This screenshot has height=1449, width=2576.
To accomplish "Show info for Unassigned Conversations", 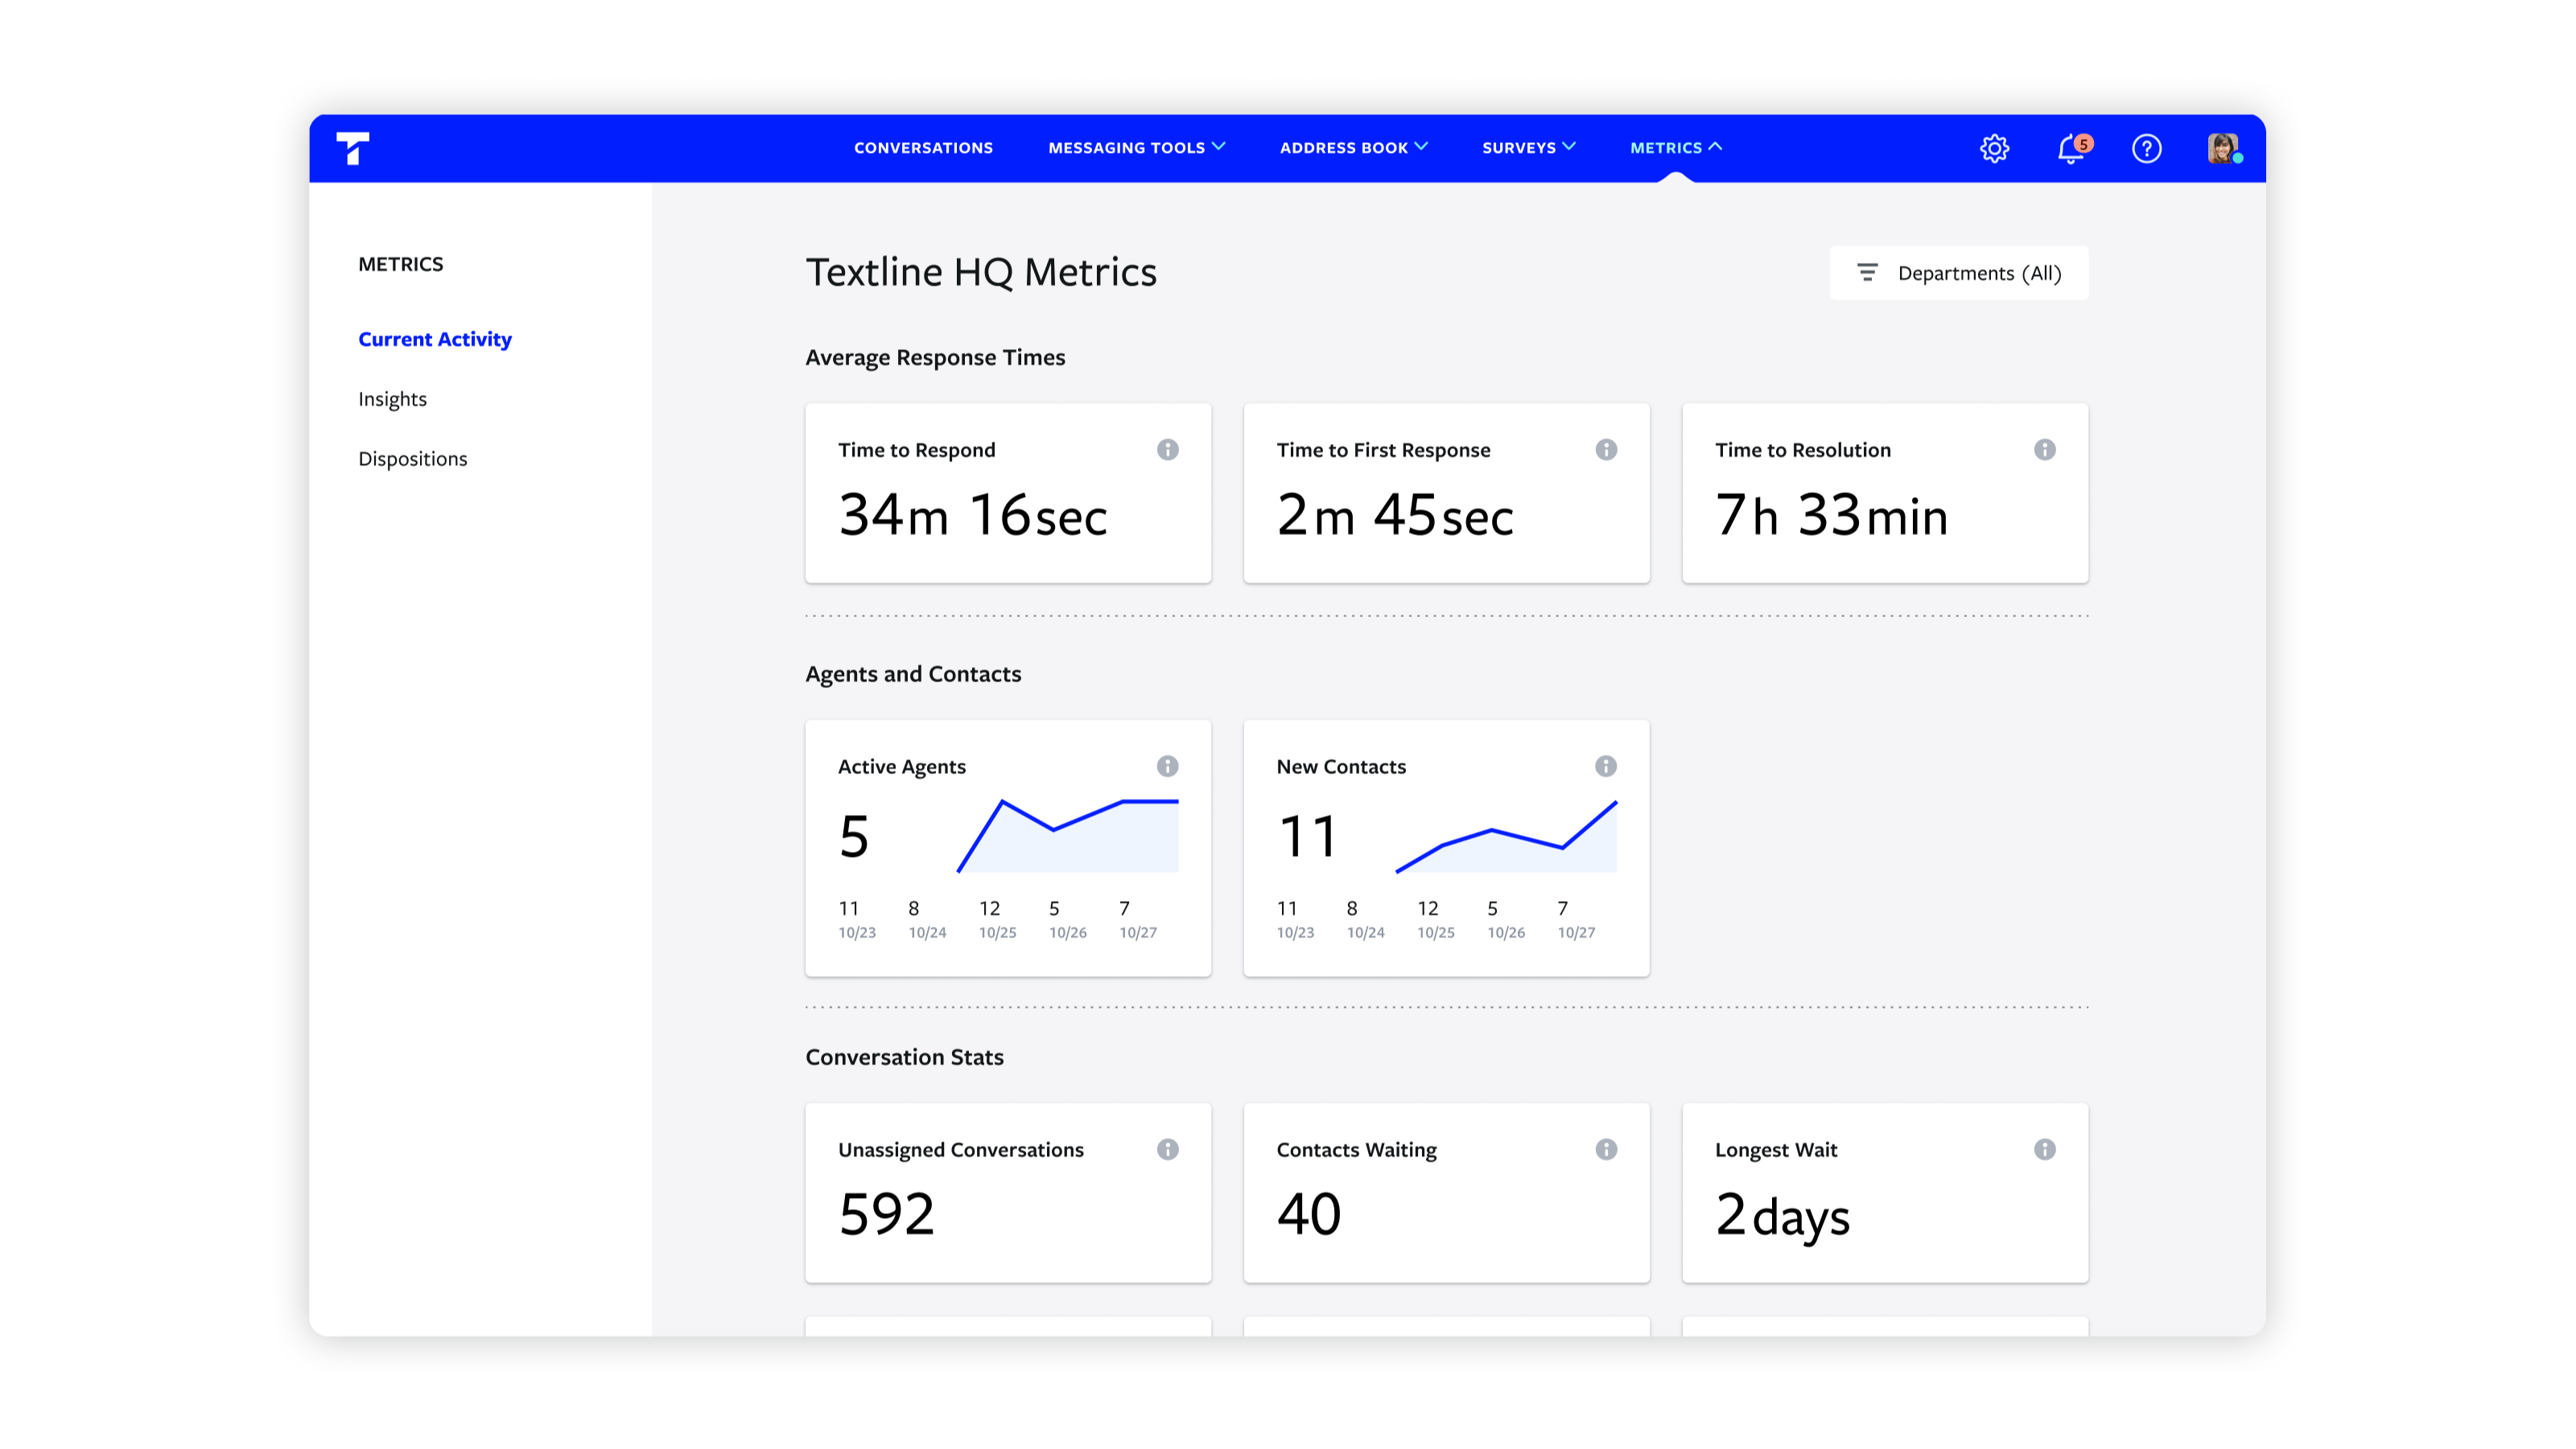I will pos(1167,1149).
